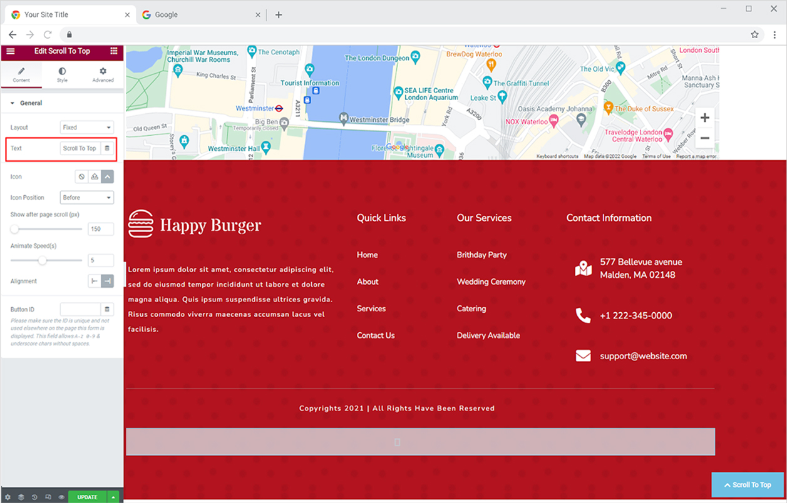Image resolution: width=787 pixels, height=503 pixels.
Task: Click the upload SVG icon option
Action: (95, 177)
